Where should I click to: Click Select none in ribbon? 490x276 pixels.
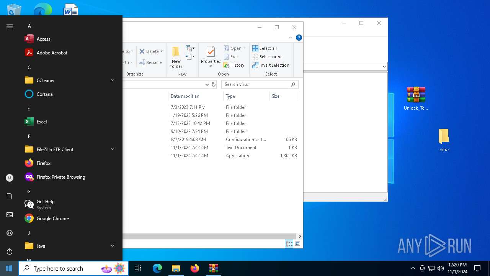click(267, 57)
